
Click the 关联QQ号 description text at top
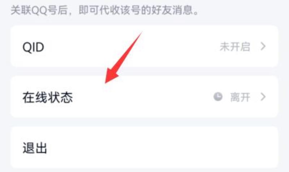point(105,10)
